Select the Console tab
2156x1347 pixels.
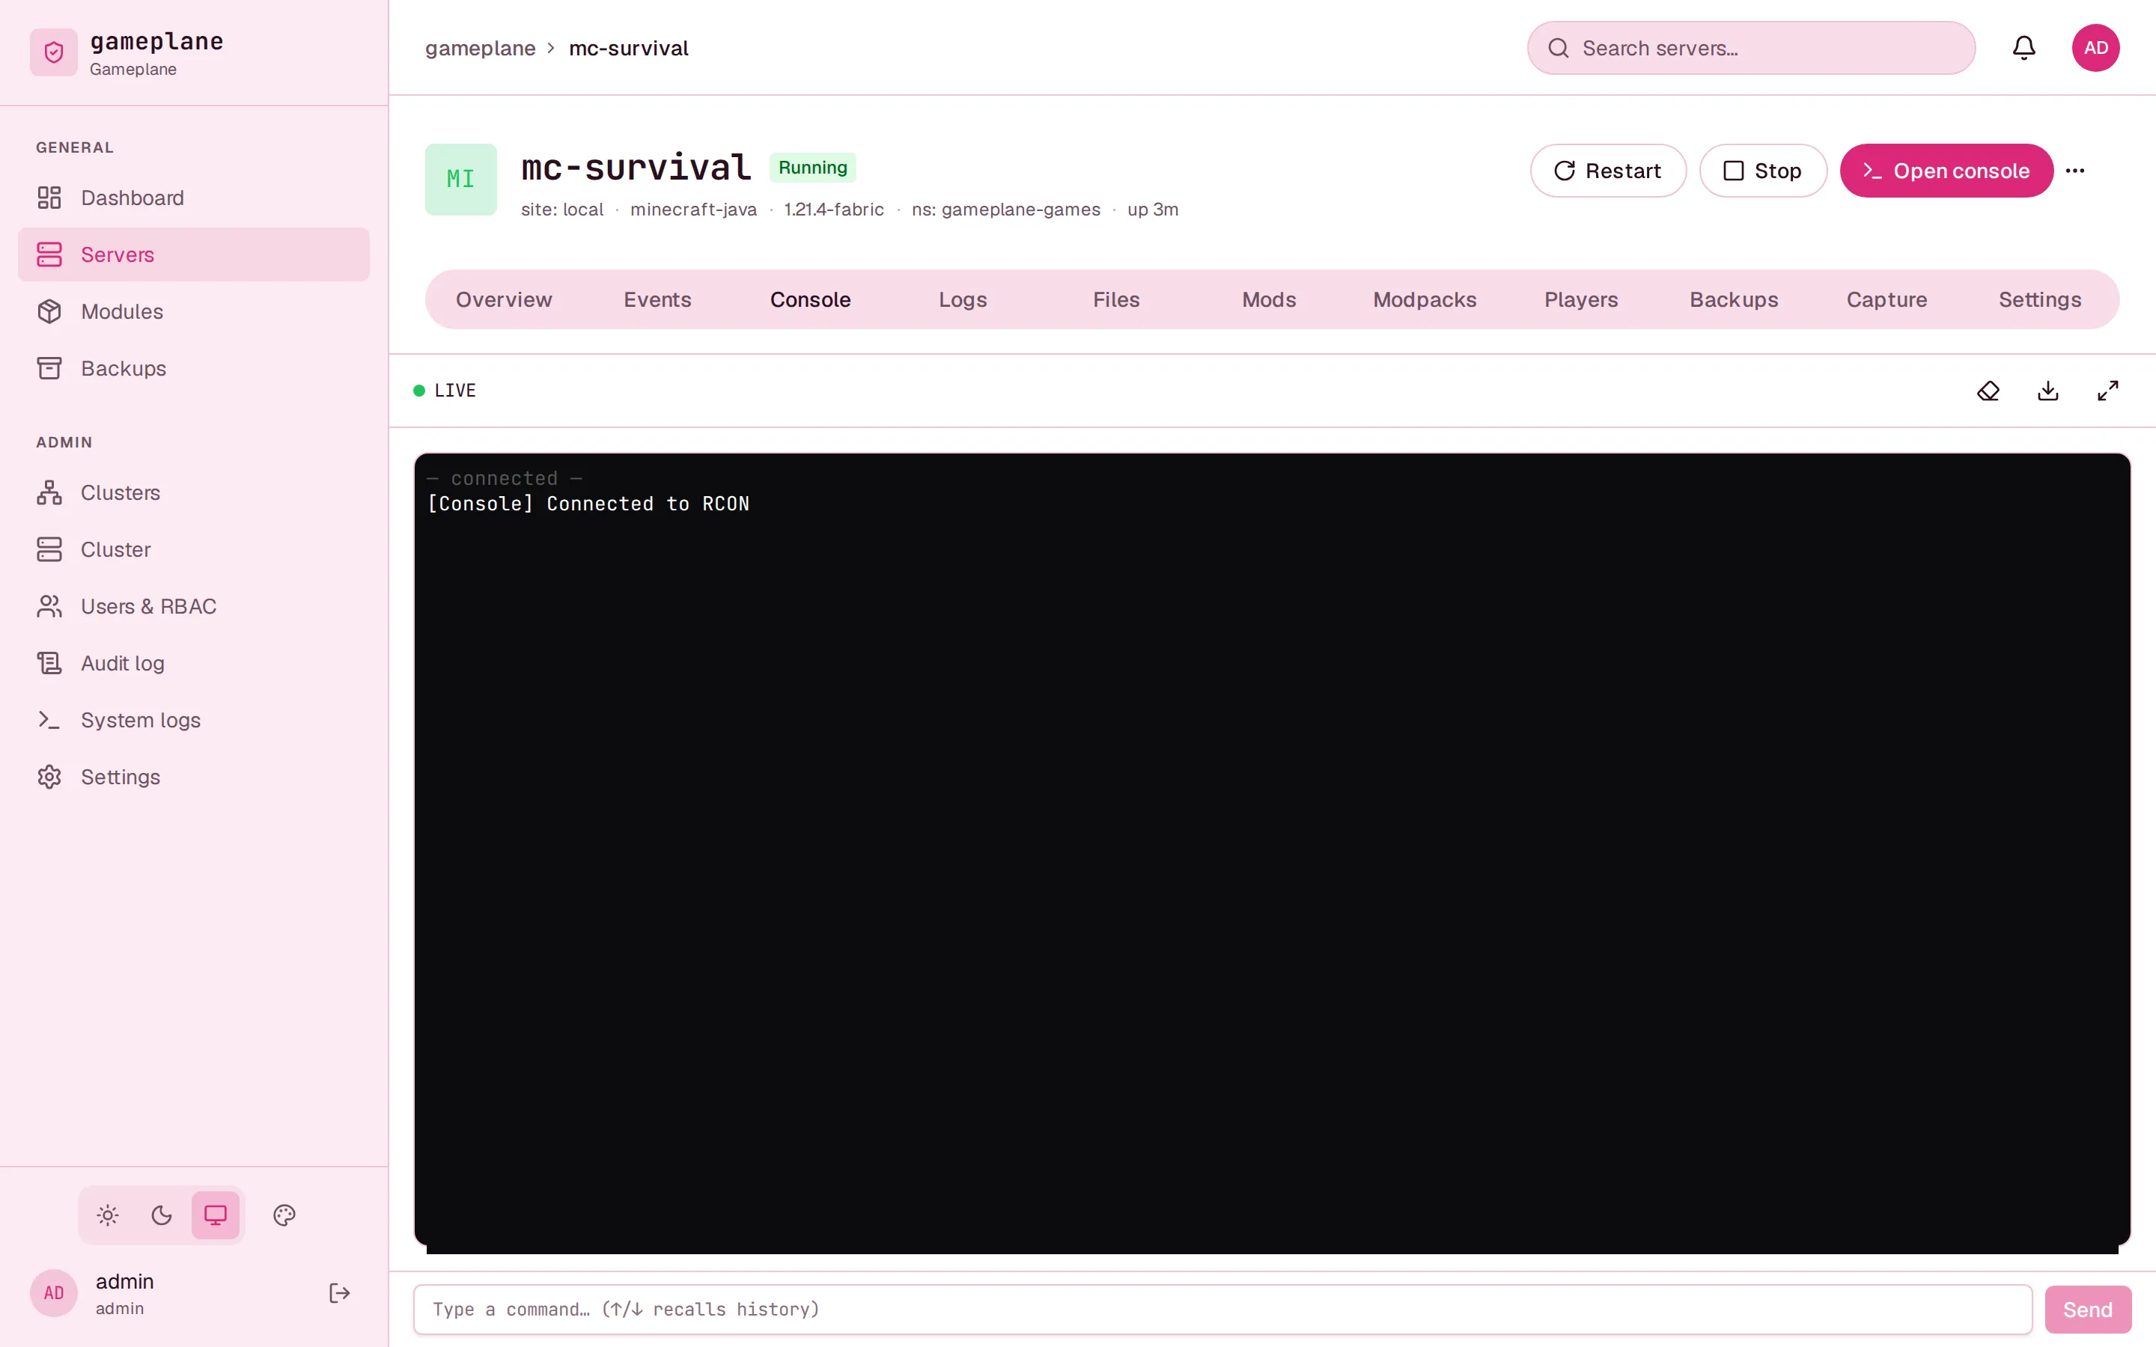pos(810,299)
